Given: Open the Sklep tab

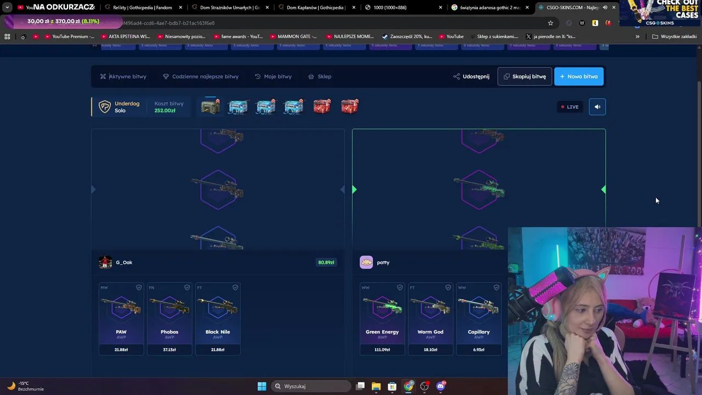Looking at the screenshot, I should (320, 76).
